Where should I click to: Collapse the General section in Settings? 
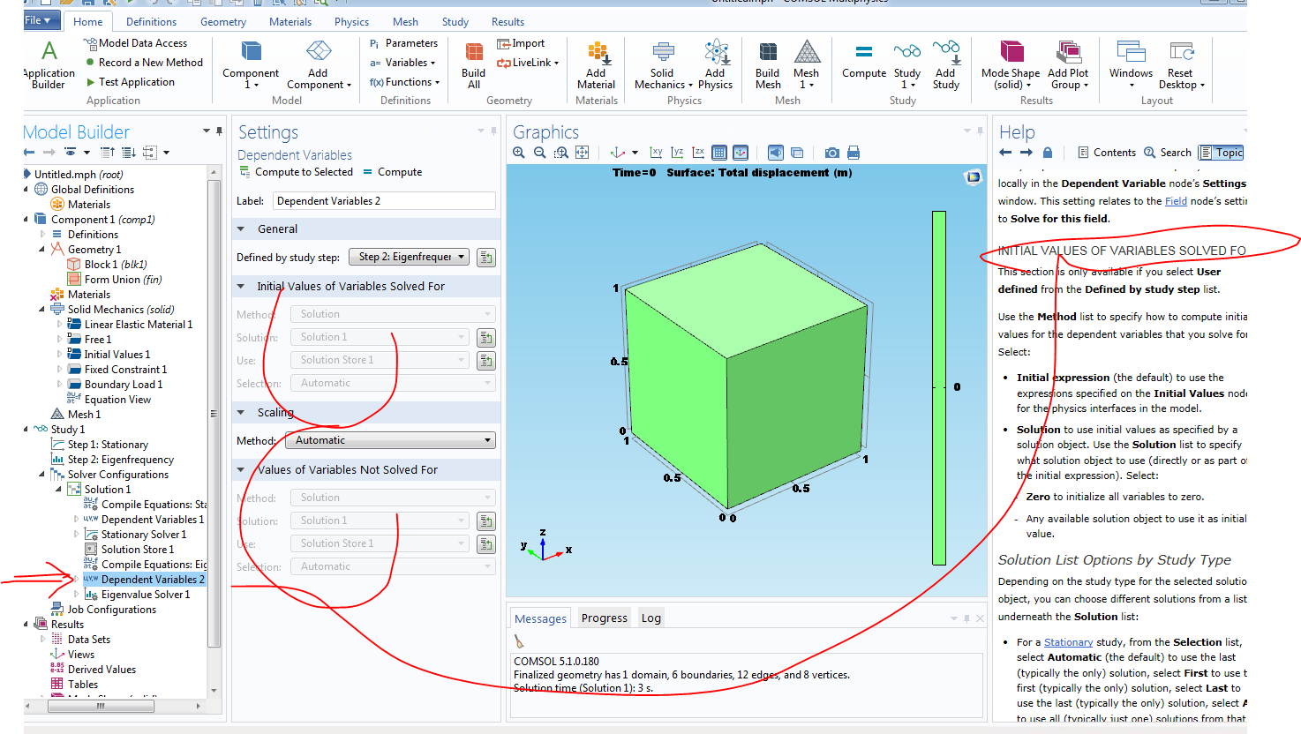click(241, 229)
